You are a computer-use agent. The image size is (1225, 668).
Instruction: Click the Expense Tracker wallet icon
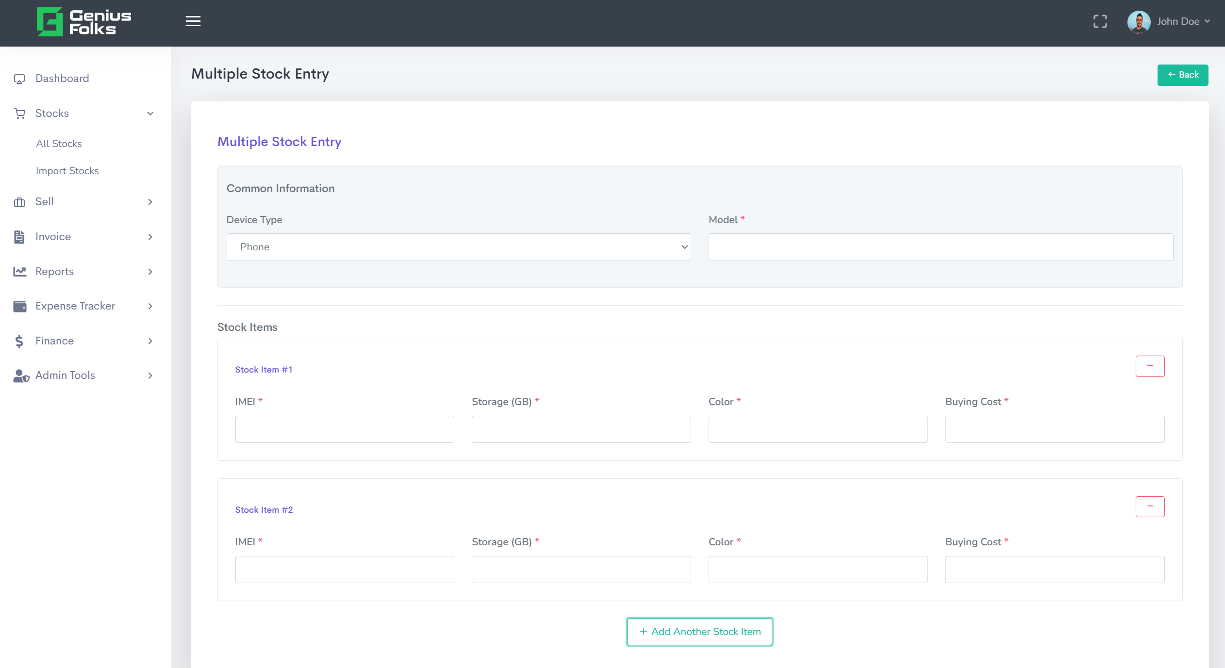pyautogui.click(x=19, y=306)
